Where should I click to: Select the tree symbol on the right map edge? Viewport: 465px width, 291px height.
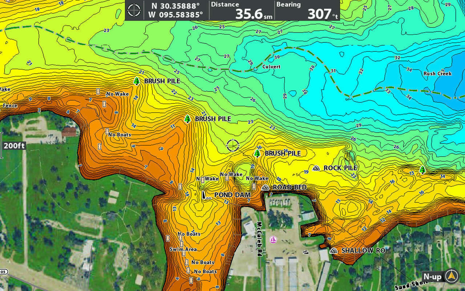[422, 170]
